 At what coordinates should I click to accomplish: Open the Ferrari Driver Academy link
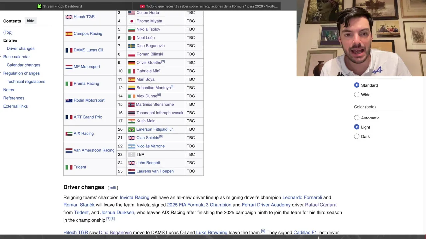click(266, 205)
